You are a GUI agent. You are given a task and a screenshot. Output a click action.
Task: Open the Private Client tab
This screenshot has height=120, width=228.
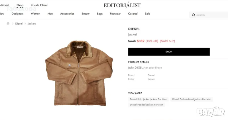(x=39, y=5)
